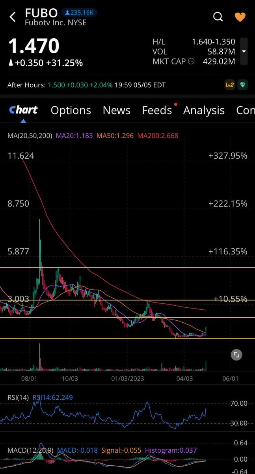Tap the 10/03 date label
The image size is (255, 474).
pos(69,378)
